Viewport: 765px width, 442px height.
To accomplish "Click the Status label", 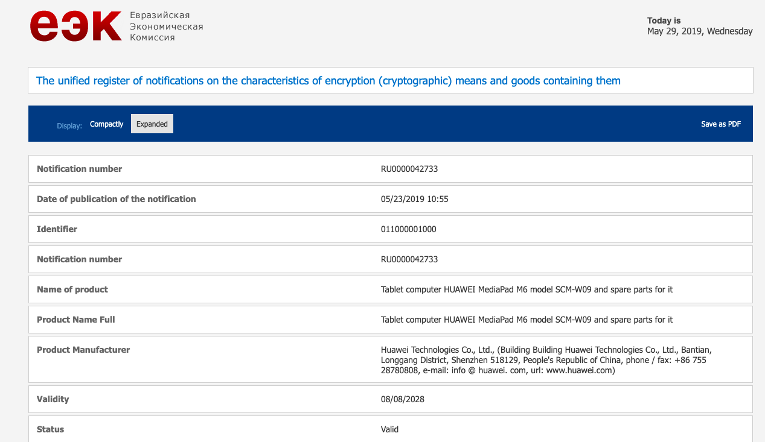I will point(51,429).
